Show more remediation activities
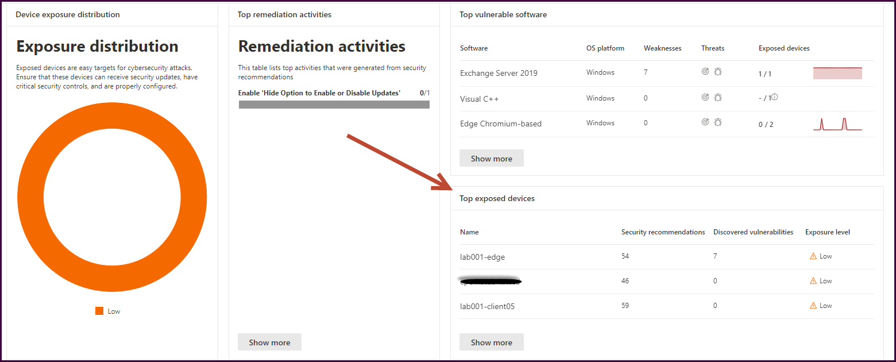Viewport: 896px width, 362px height. pos(269,342)
